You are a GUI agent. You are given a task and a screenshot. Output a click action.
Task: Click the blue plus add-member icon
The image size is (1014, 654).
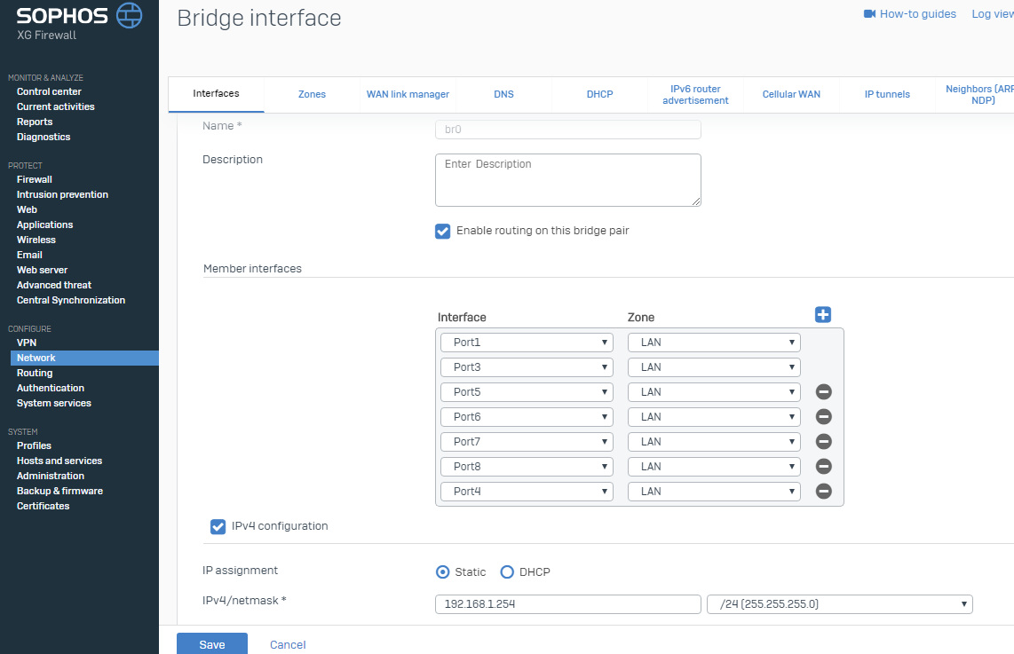[822, 314]
